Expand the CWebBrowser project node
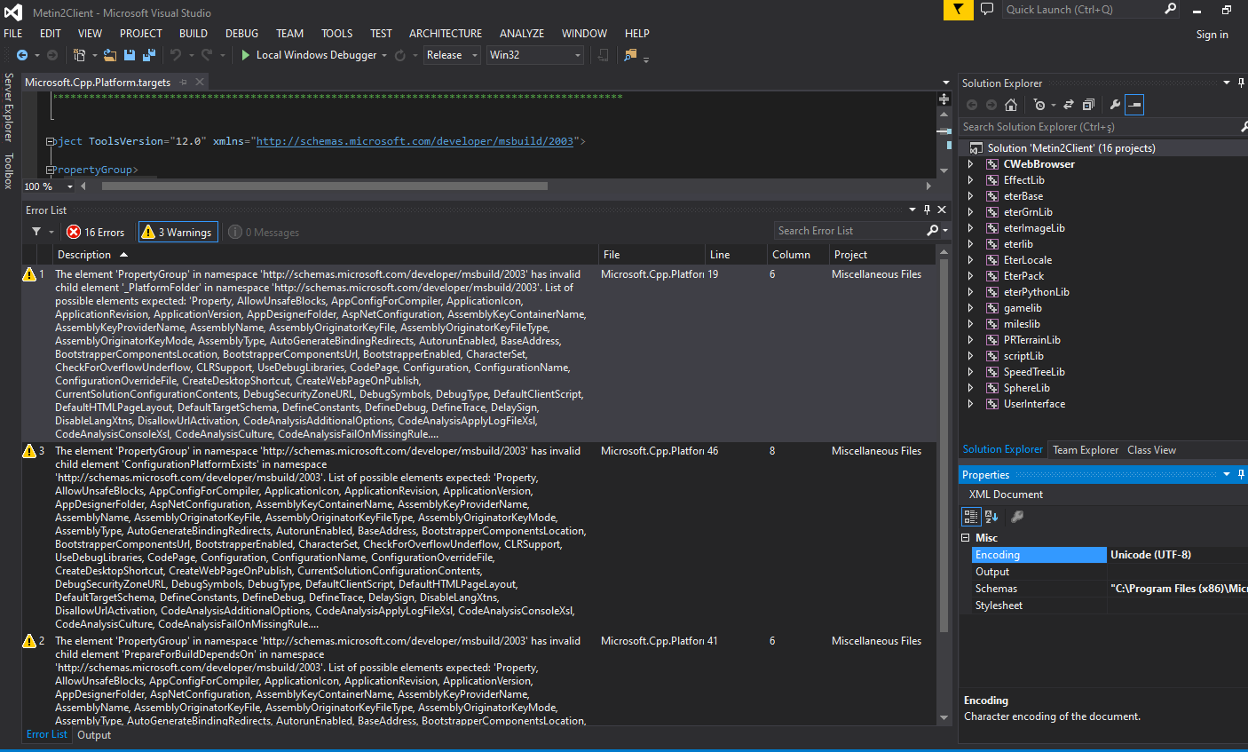Image resolution: width=1248 pixels, height=752 pixels. 970,164
